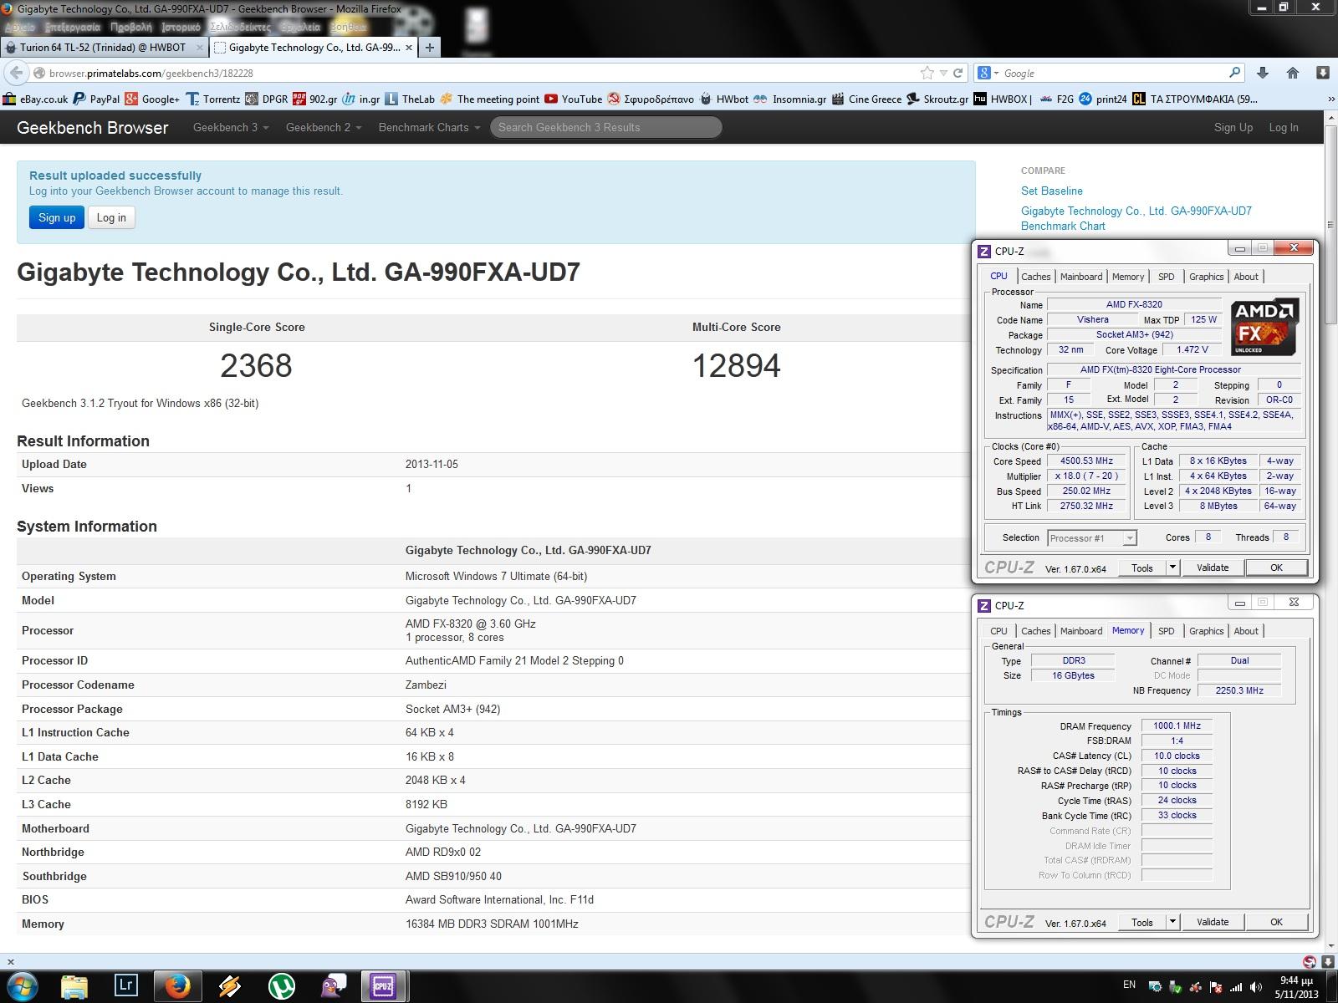Screen dimensions: 1338x1003
Task: Open the HWbot bookmark
Action: (x=723, y=99)
